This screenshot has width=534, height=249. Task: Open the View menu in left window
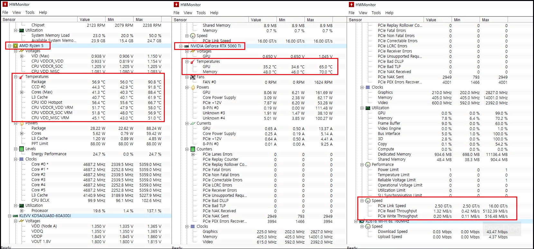point(17,13)
